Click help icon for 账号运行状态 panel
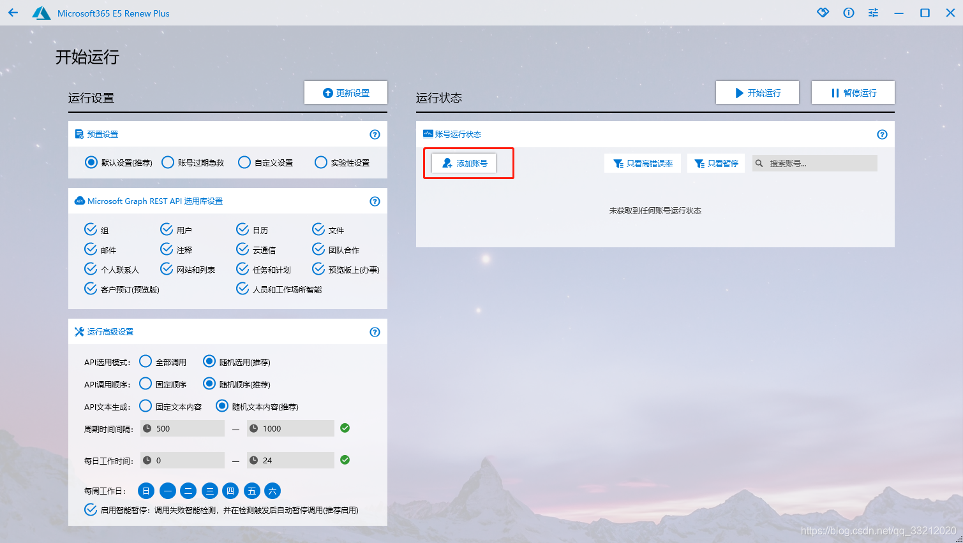Screen dimensions: 963x543 click(882, 134)
